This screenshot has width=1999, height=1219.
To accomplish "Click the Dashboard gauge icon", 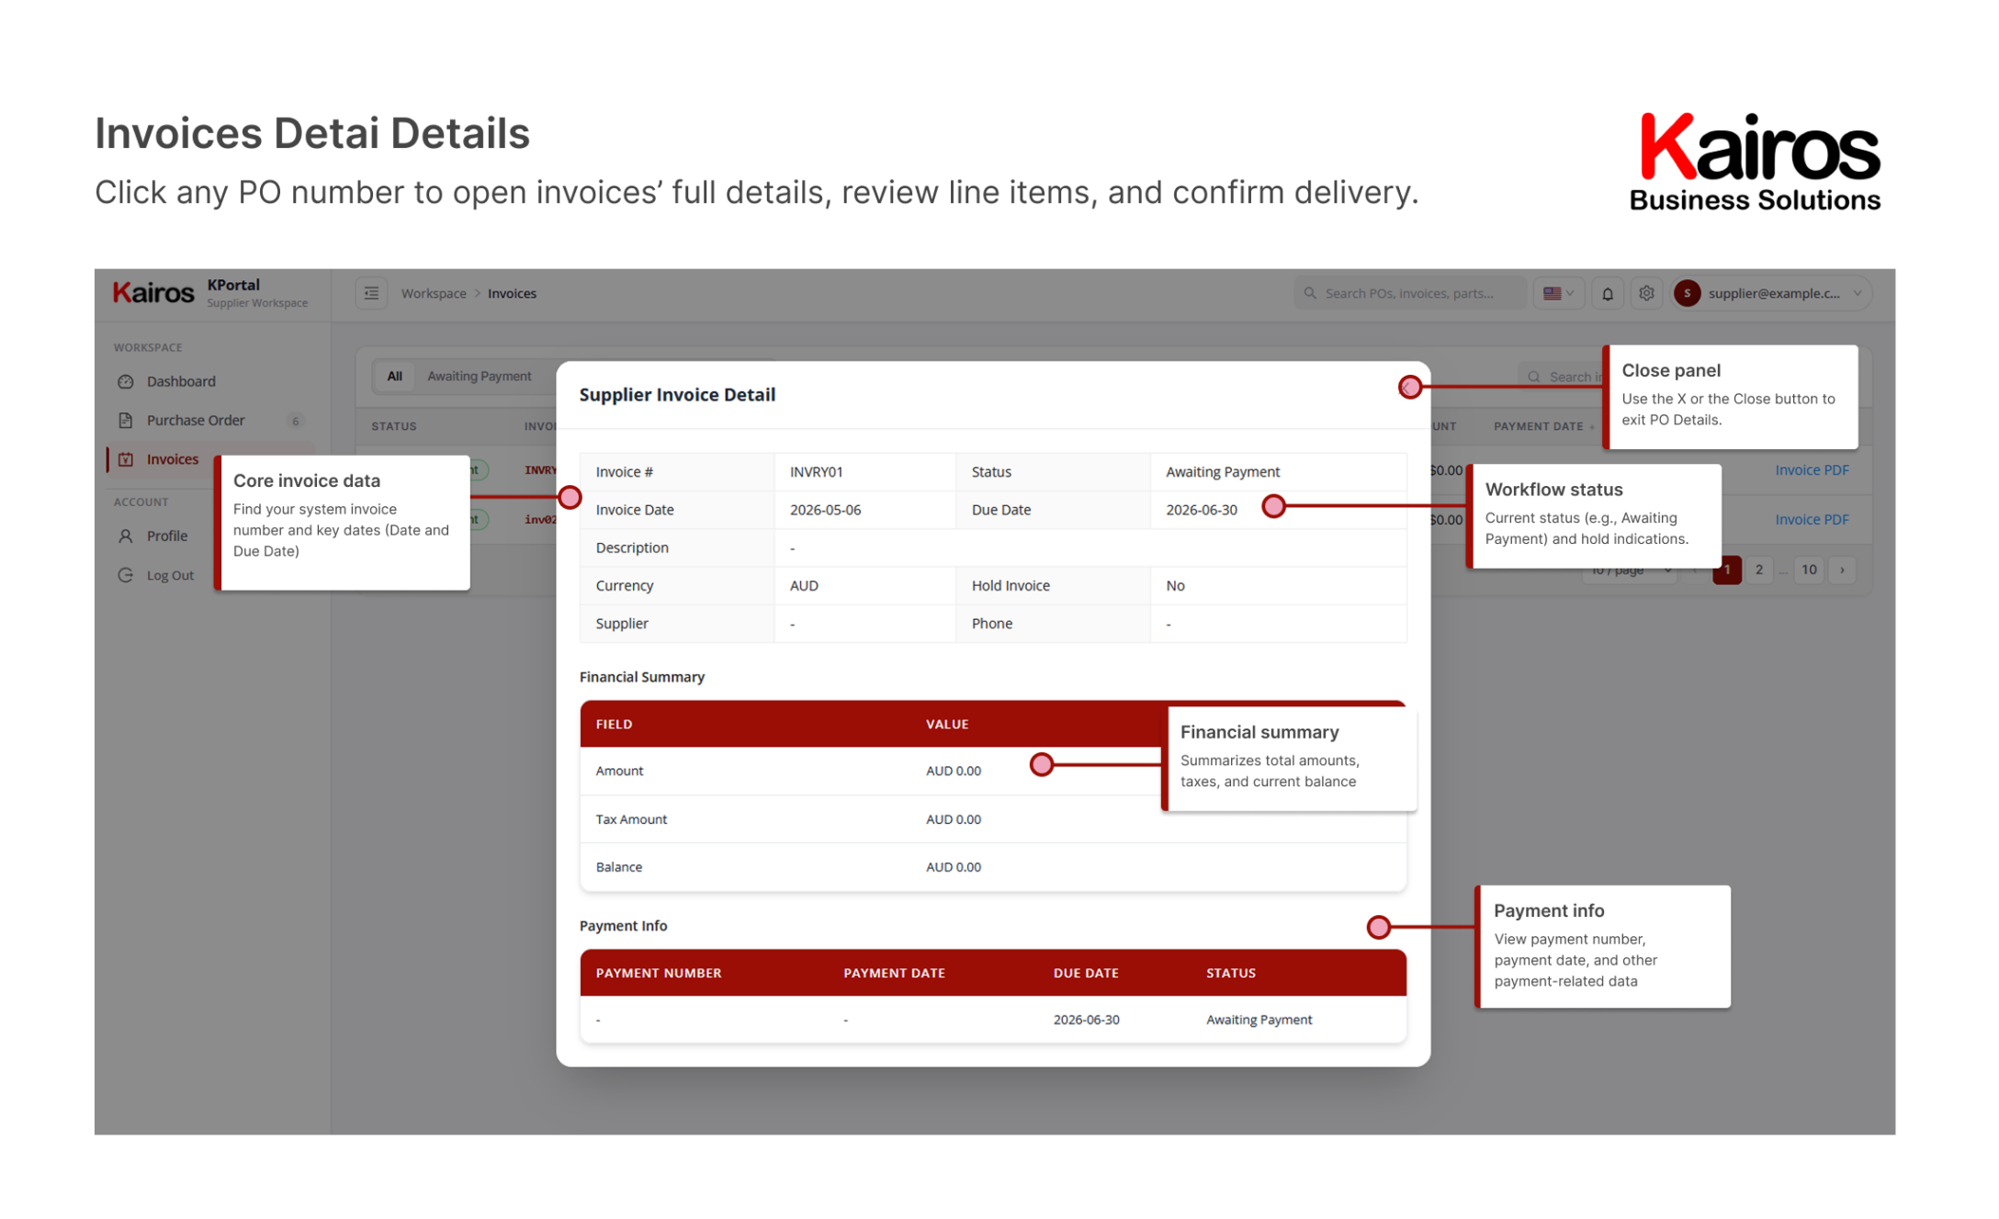I will pos(126,381).
